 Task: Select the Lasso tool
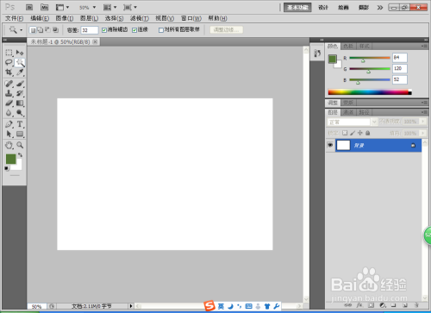[x=9, y=62]
